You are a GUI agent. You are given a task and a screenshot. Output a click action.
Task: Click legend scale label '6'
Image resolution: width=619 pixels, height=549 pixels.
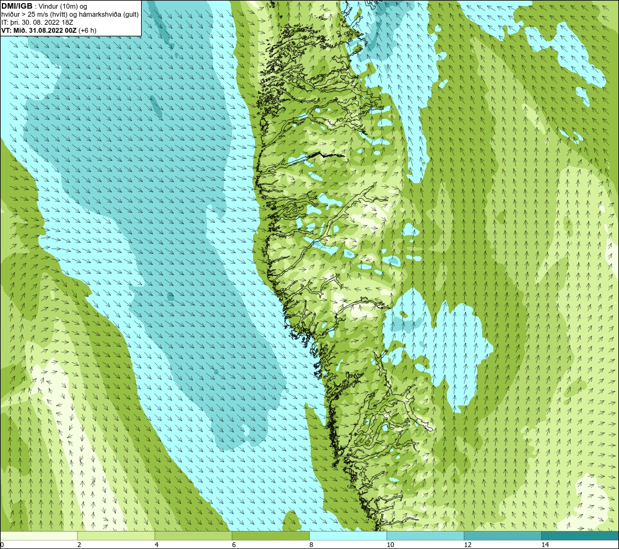pyautogui.click(x=234, y=545)
